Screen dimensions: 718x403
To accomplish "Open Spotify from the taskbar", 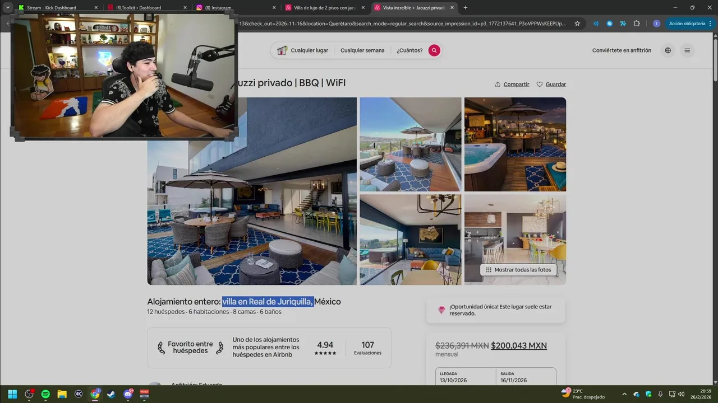I will pyautogui.click(x=45, y=394).
